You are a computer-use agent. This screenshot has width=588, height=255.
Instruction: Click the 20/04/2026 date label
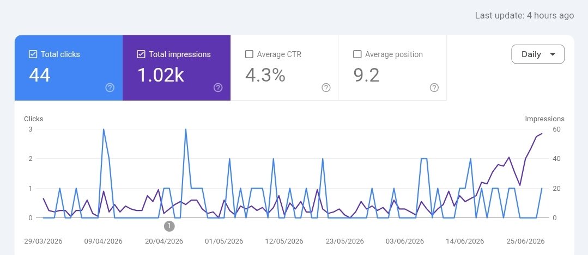(x=164, y=241)
